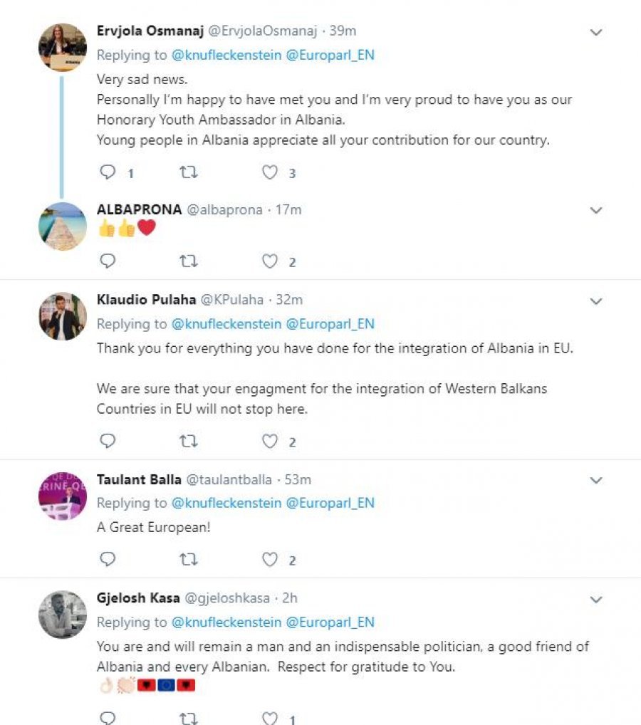Reply to Taulant Balla's tweet

(108, 560)
